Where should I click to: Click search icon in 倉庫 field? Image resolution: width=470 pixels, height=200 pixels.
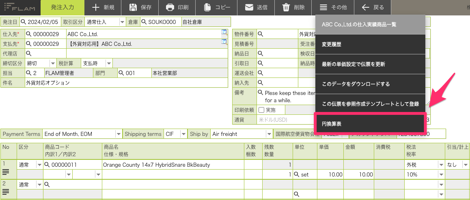coord(144,22)
